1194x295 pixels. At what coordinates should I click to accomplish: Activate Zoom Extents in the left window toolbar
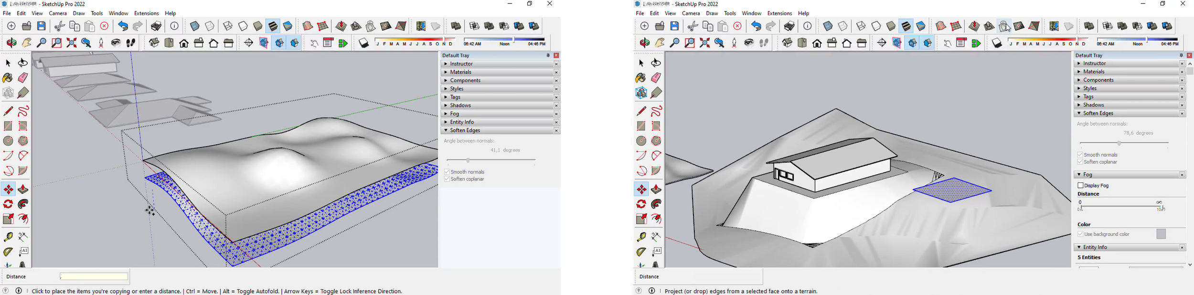coord(72,43)
